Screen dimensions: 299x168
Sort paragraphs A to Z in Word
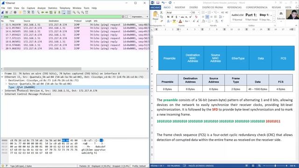[x=217, y=21]
